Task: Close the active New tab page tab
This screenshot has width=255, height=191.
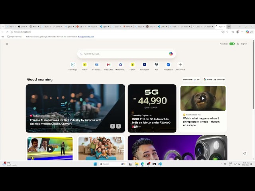Action: pyautogui.click(x=224, y=27)
